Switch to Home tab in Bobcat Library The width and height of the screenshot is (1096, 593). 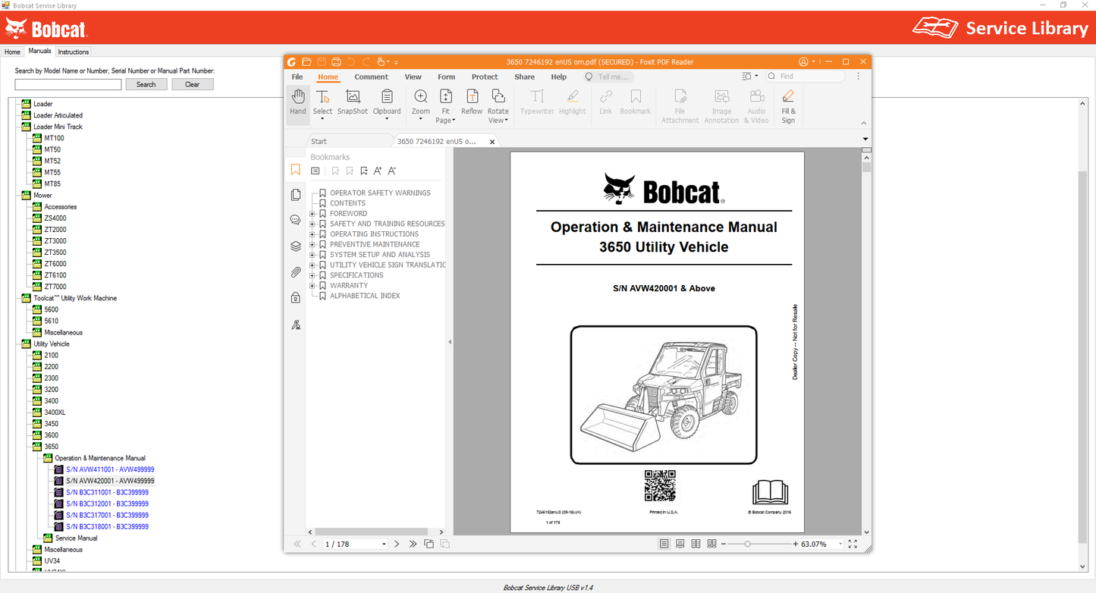pyautogui.click(x=12, y=52)
